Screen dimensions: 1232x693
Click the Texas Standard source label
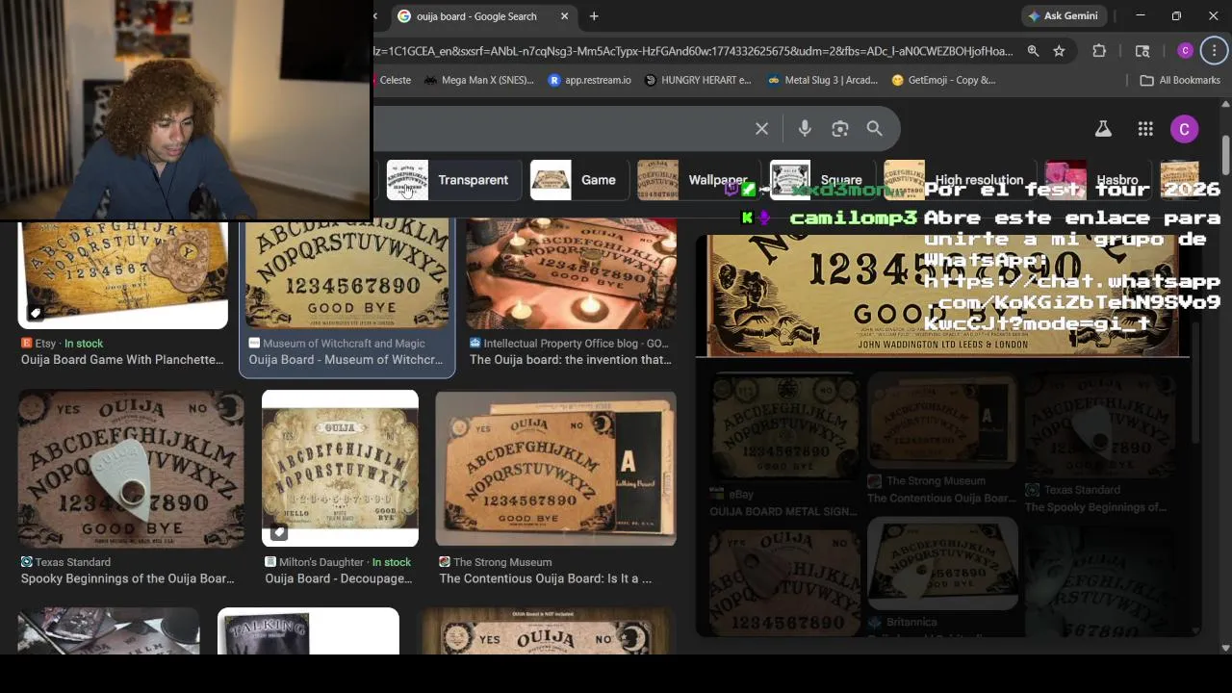click(72, 562)
